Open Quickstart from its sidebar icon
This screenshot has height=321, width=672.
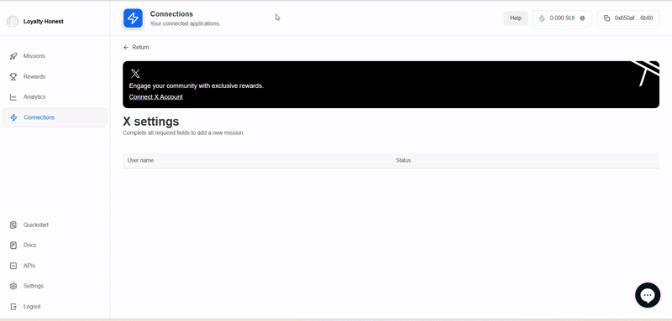click(13, 225)
